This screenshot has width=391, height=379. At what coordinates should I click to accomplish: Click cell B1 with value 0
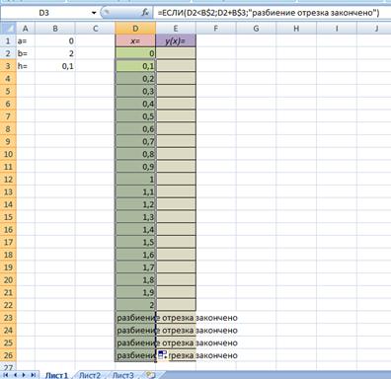pos(55,40)
